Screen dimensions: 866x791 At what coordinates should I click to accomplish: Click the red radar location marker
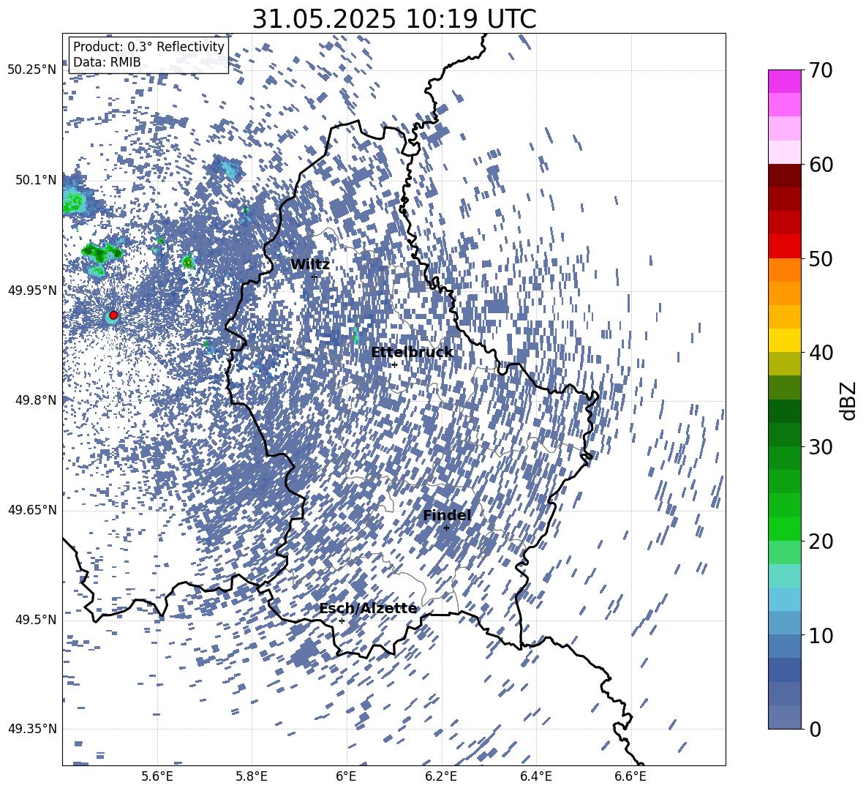(x=113, y=315)
